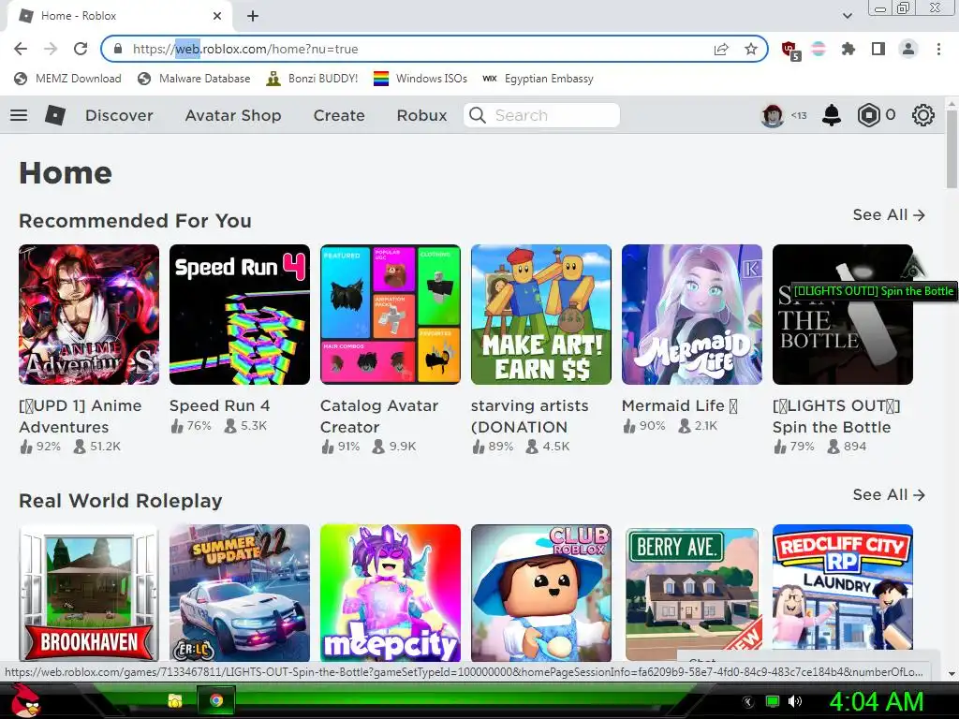Open the user avatar profile picture
The width and height of the screenshot is (959, 719).
point(773,115)
